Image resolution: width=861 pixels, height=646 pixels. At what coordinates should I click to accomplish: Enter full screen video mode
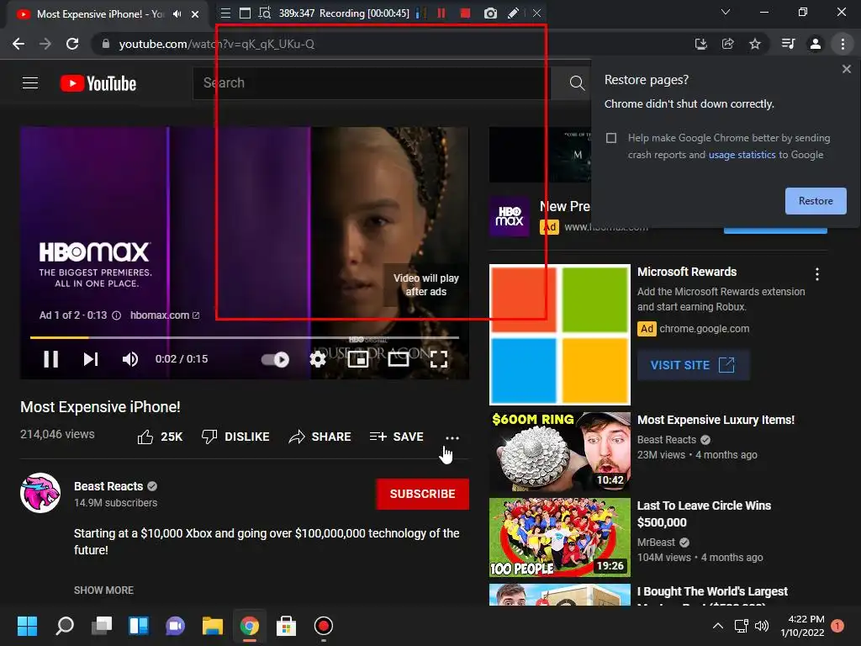point(439,359)
